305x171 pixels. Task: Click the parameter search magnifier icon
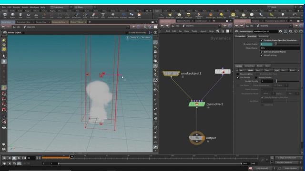(291, 31)
